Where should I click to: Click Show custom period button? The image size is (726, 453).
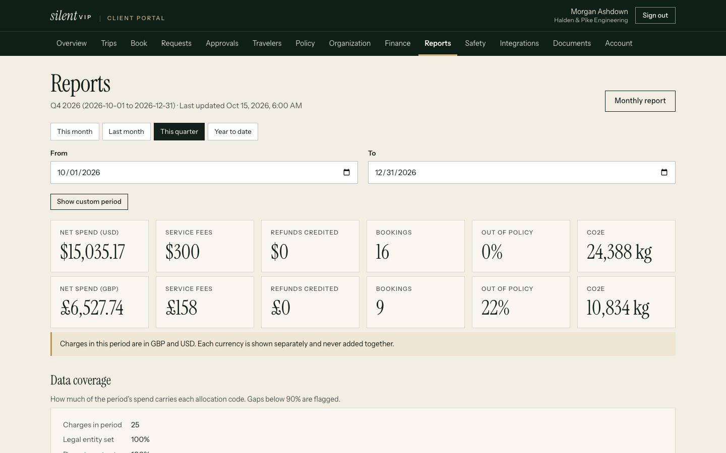coord(89,202)
